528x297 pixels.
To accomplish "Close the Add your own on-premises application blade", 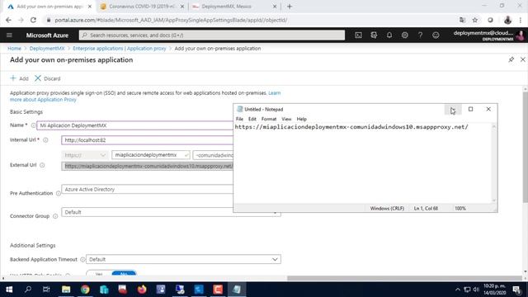I will tap(522, 59).
